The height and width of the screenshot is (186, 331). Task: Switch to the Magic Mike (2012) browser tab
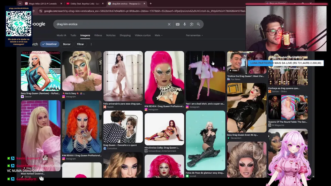pyautogui.click(x=43, y=4)
